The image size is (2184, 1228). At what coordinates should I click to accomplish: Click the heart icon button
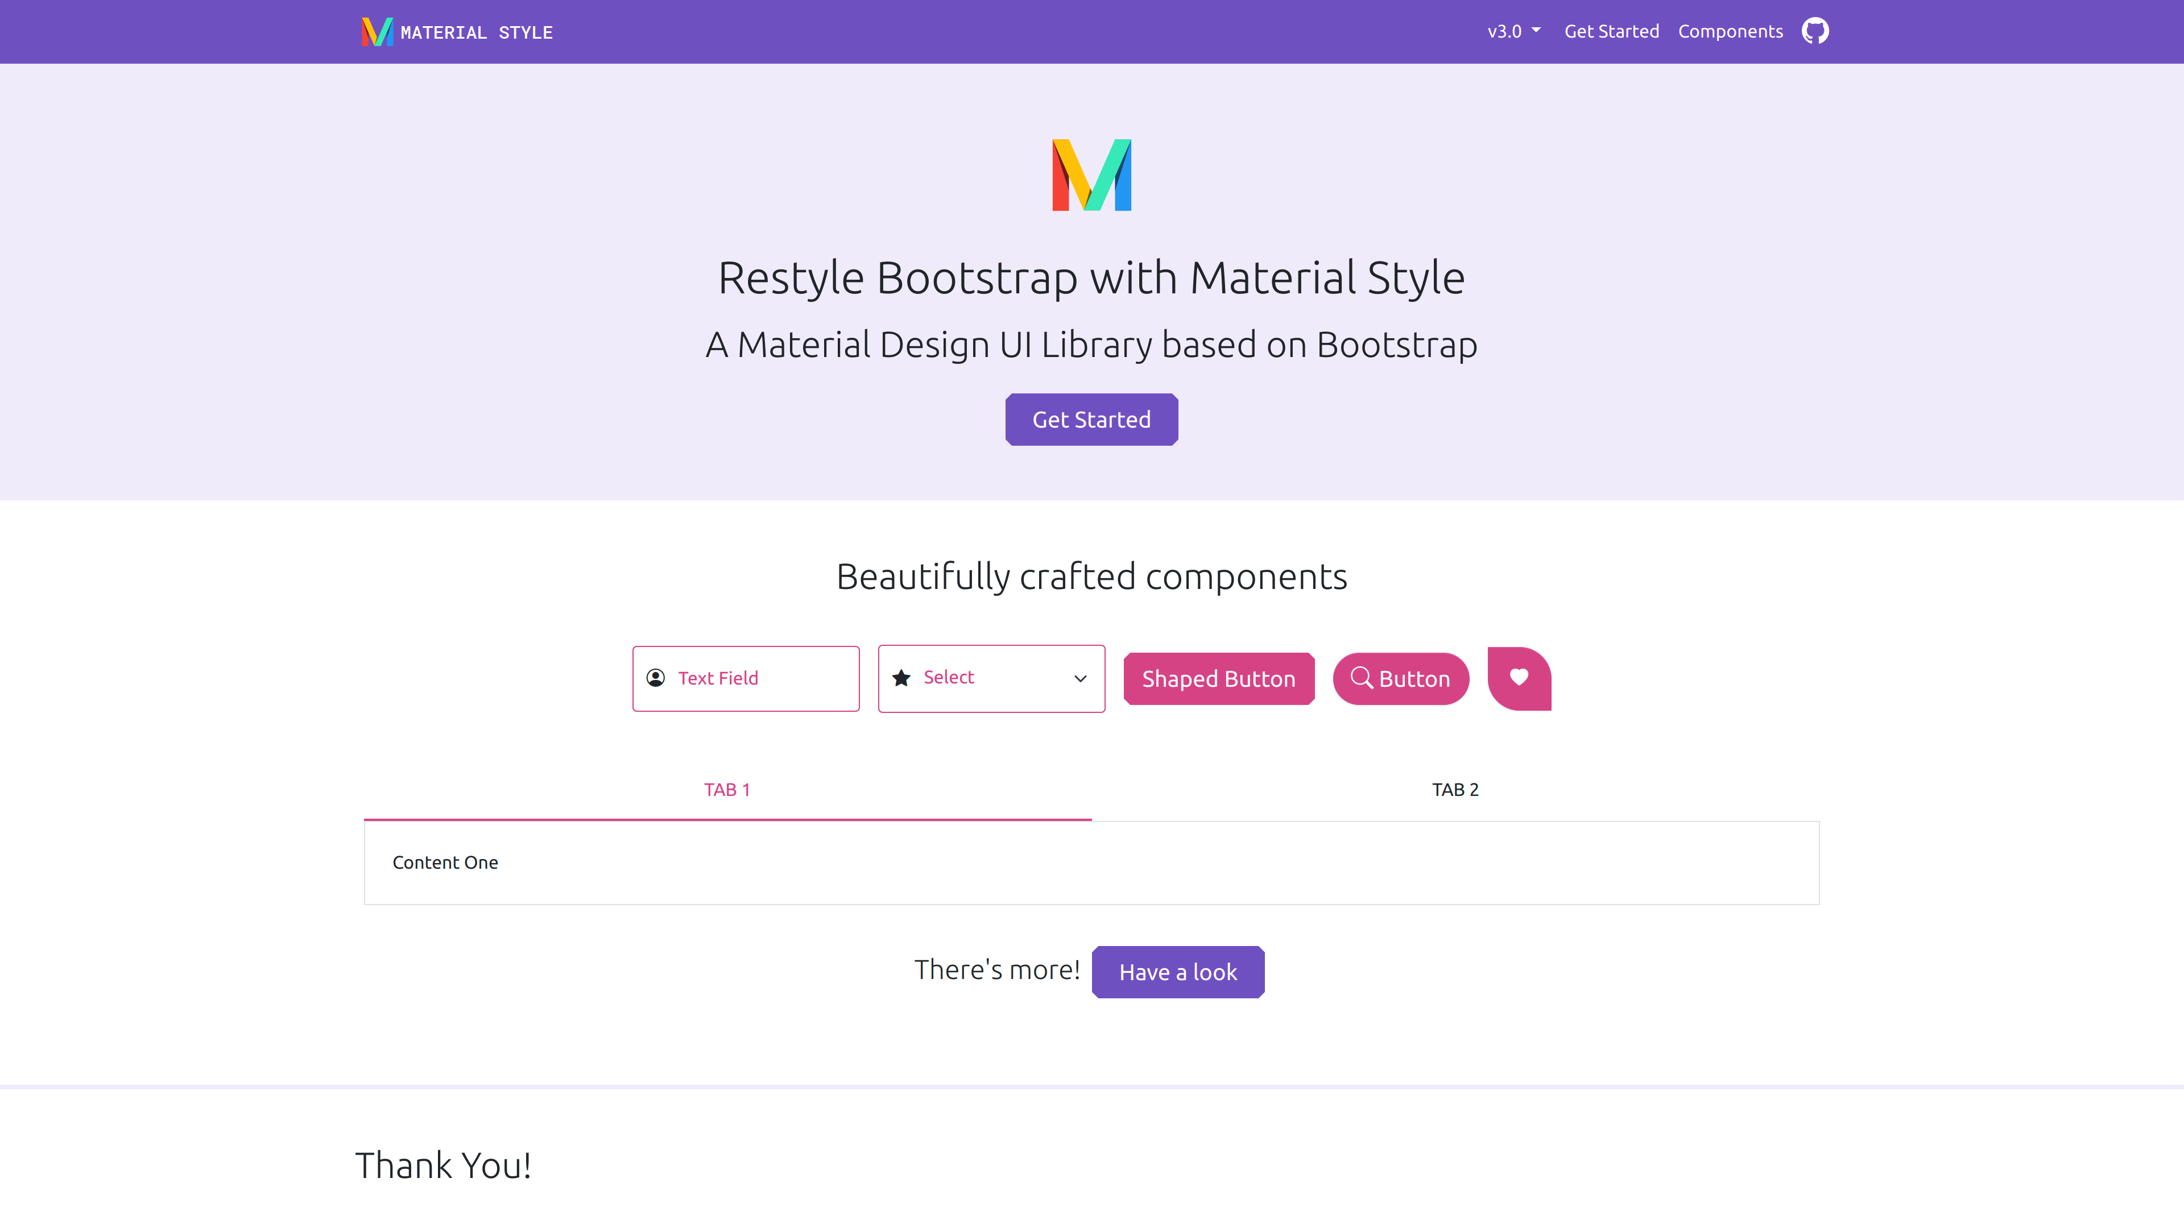pos(1519,678)
